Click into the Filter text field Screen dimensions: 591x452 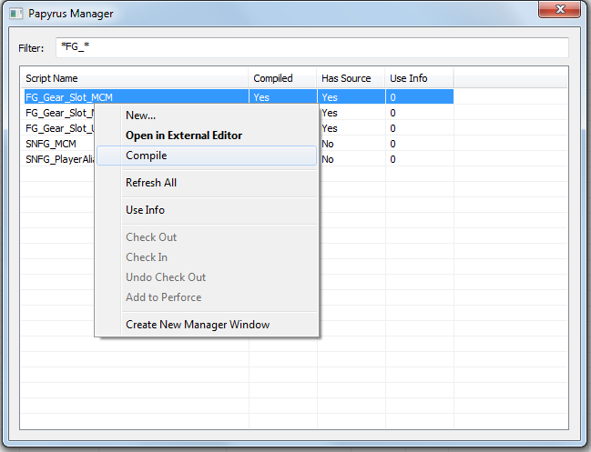(310, 47)
